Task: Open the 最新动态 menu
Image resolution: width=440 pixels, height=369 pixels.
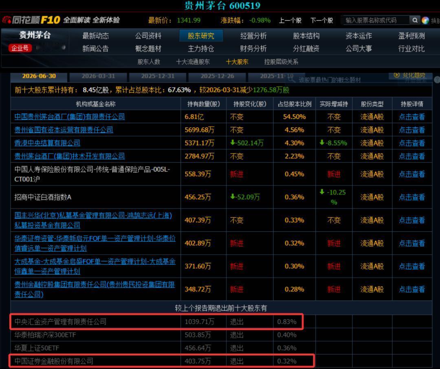Action: click(95, 36)
